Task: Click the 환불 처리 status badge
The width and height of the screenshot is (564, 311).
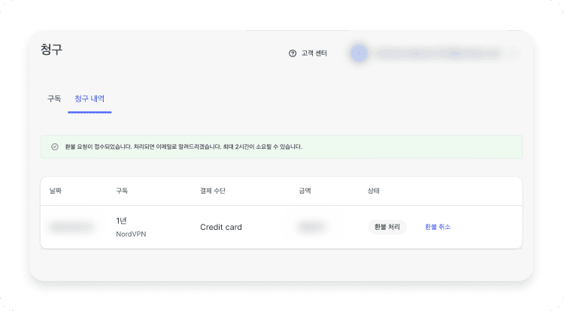Action: pyautogui.click(x=387, y=227)
